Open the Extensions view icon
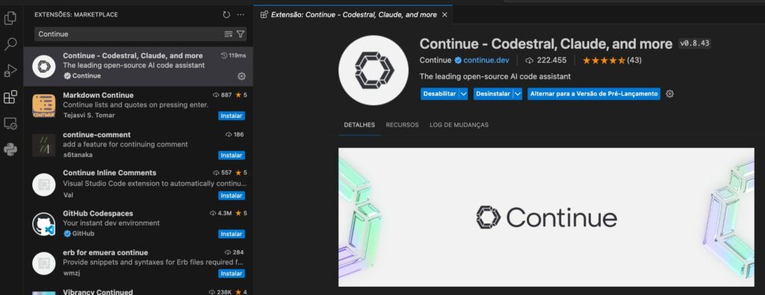This screenshot has width=765, height=295. click(x=10, y=97)
